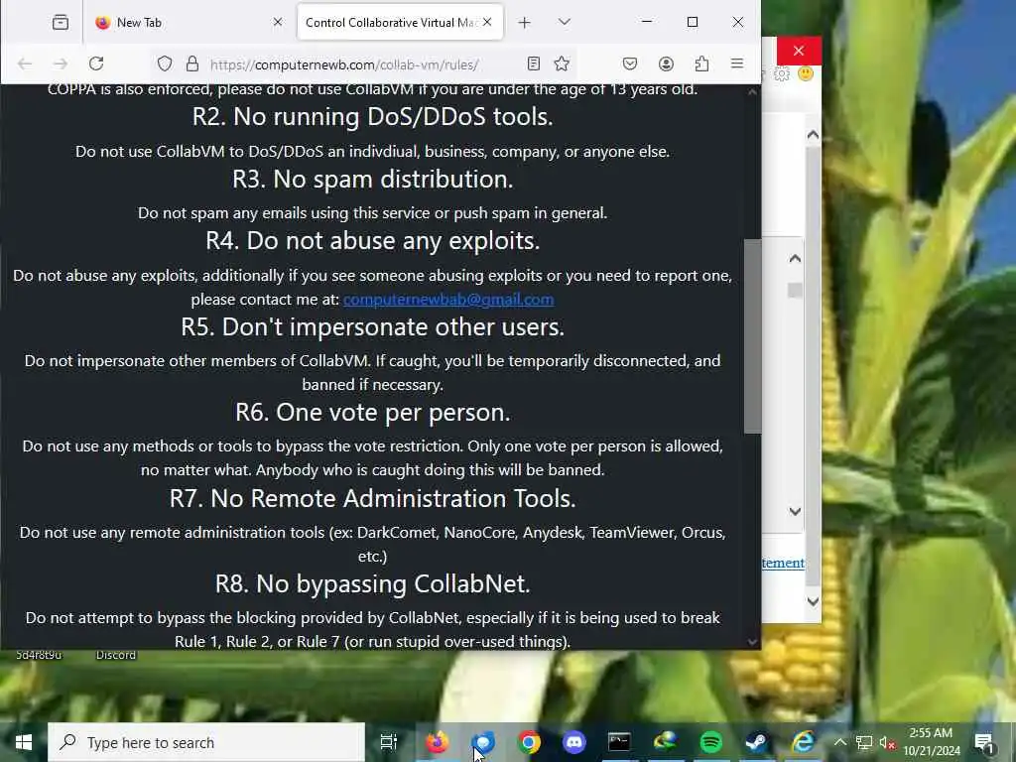Open the globe-and-arrow app taskbar icon
Viewport: 1016px width, 762px height.
tap(665, 742)
